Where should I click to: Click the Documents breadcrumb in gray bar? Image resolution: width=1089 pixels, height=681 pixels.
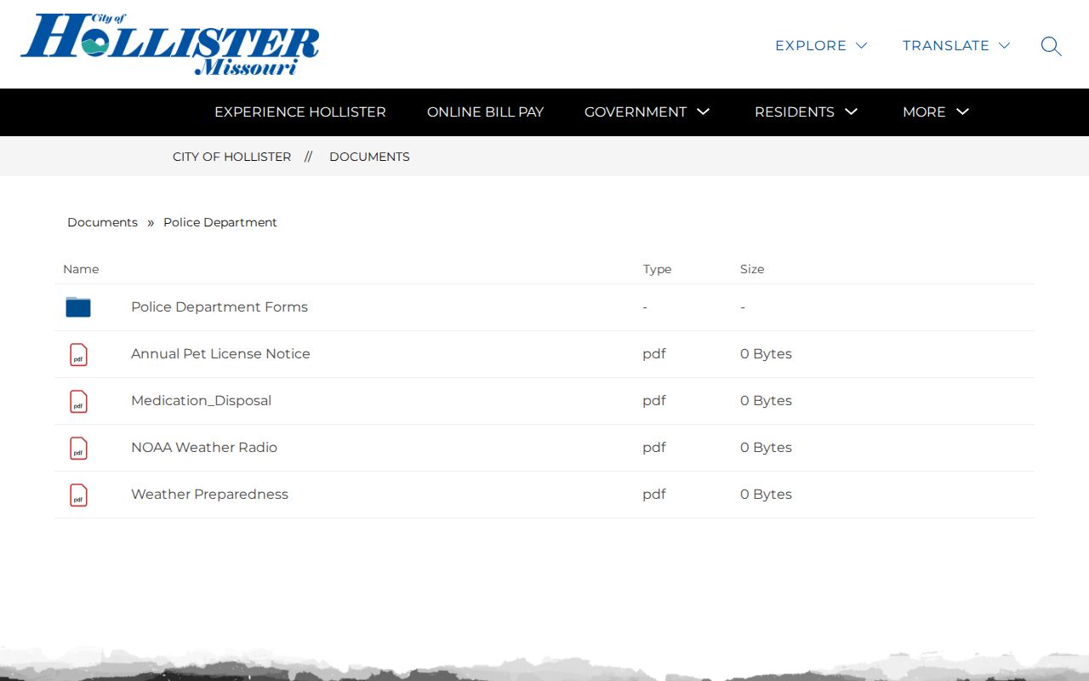click(x=369, y=157)
